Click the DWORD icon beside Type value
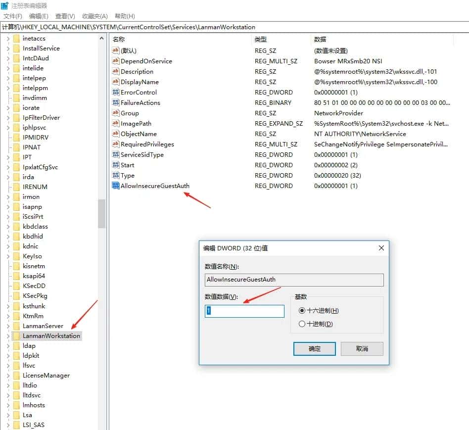The width and height of the screenshot is (469, 430). coord(115,175)
